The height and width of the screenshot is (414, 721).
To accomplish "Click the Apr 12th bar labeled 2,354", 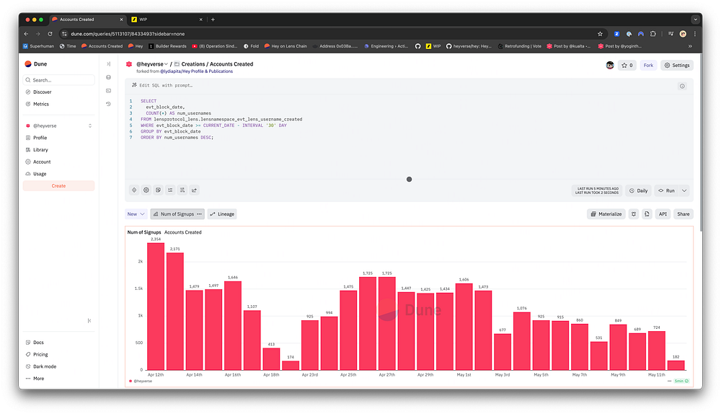I will (156, 307).
